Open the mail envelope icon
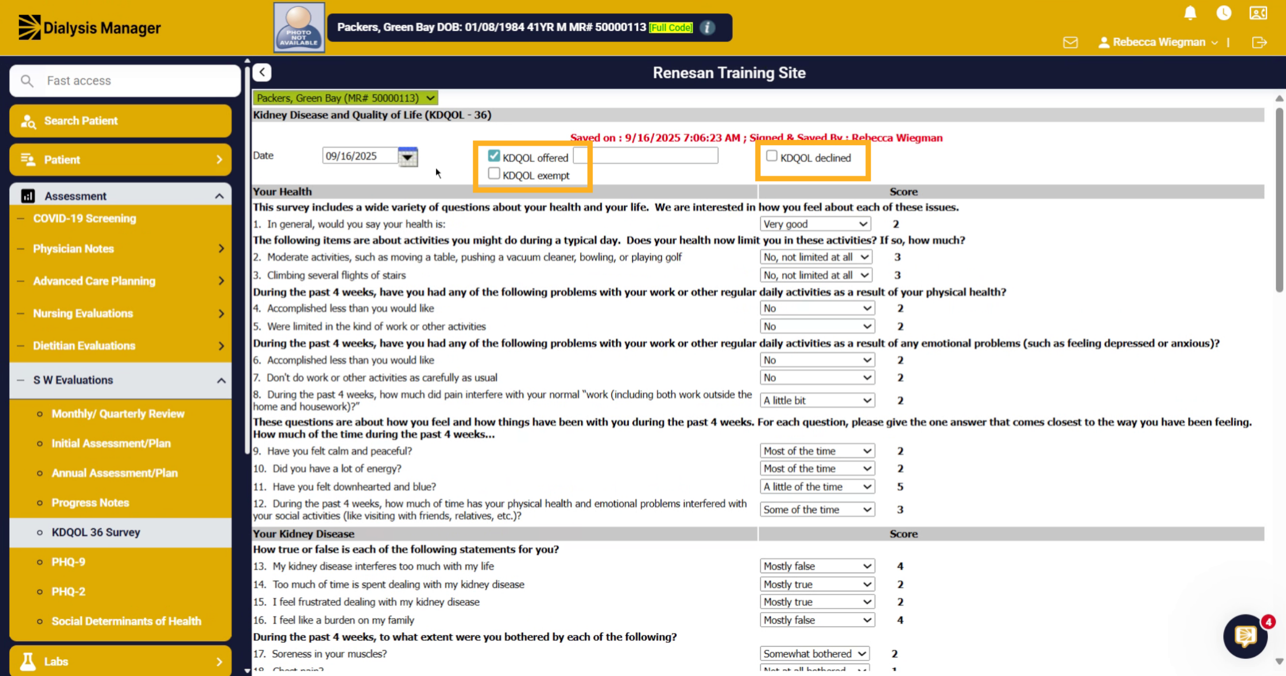The width and height of the screenshot is (1286, 676). click(1070, 42)
